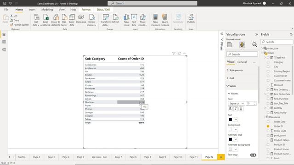The image size is (294, 165).
Task: Click the Publish button
Action: click(x=191, y=19)
